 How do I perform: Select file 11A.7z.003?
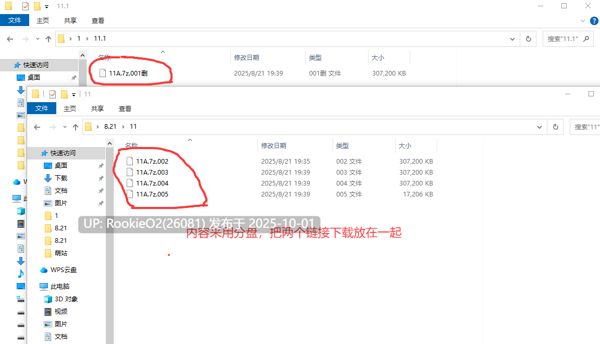[x=152, y=172]
